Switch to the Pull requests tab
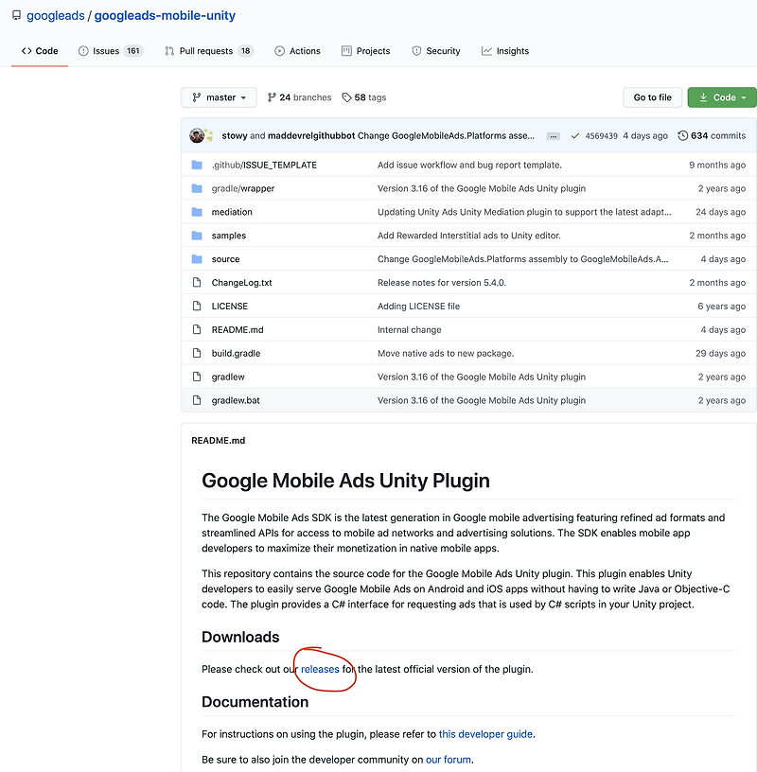The image size is (757, 772). (207, 51)
